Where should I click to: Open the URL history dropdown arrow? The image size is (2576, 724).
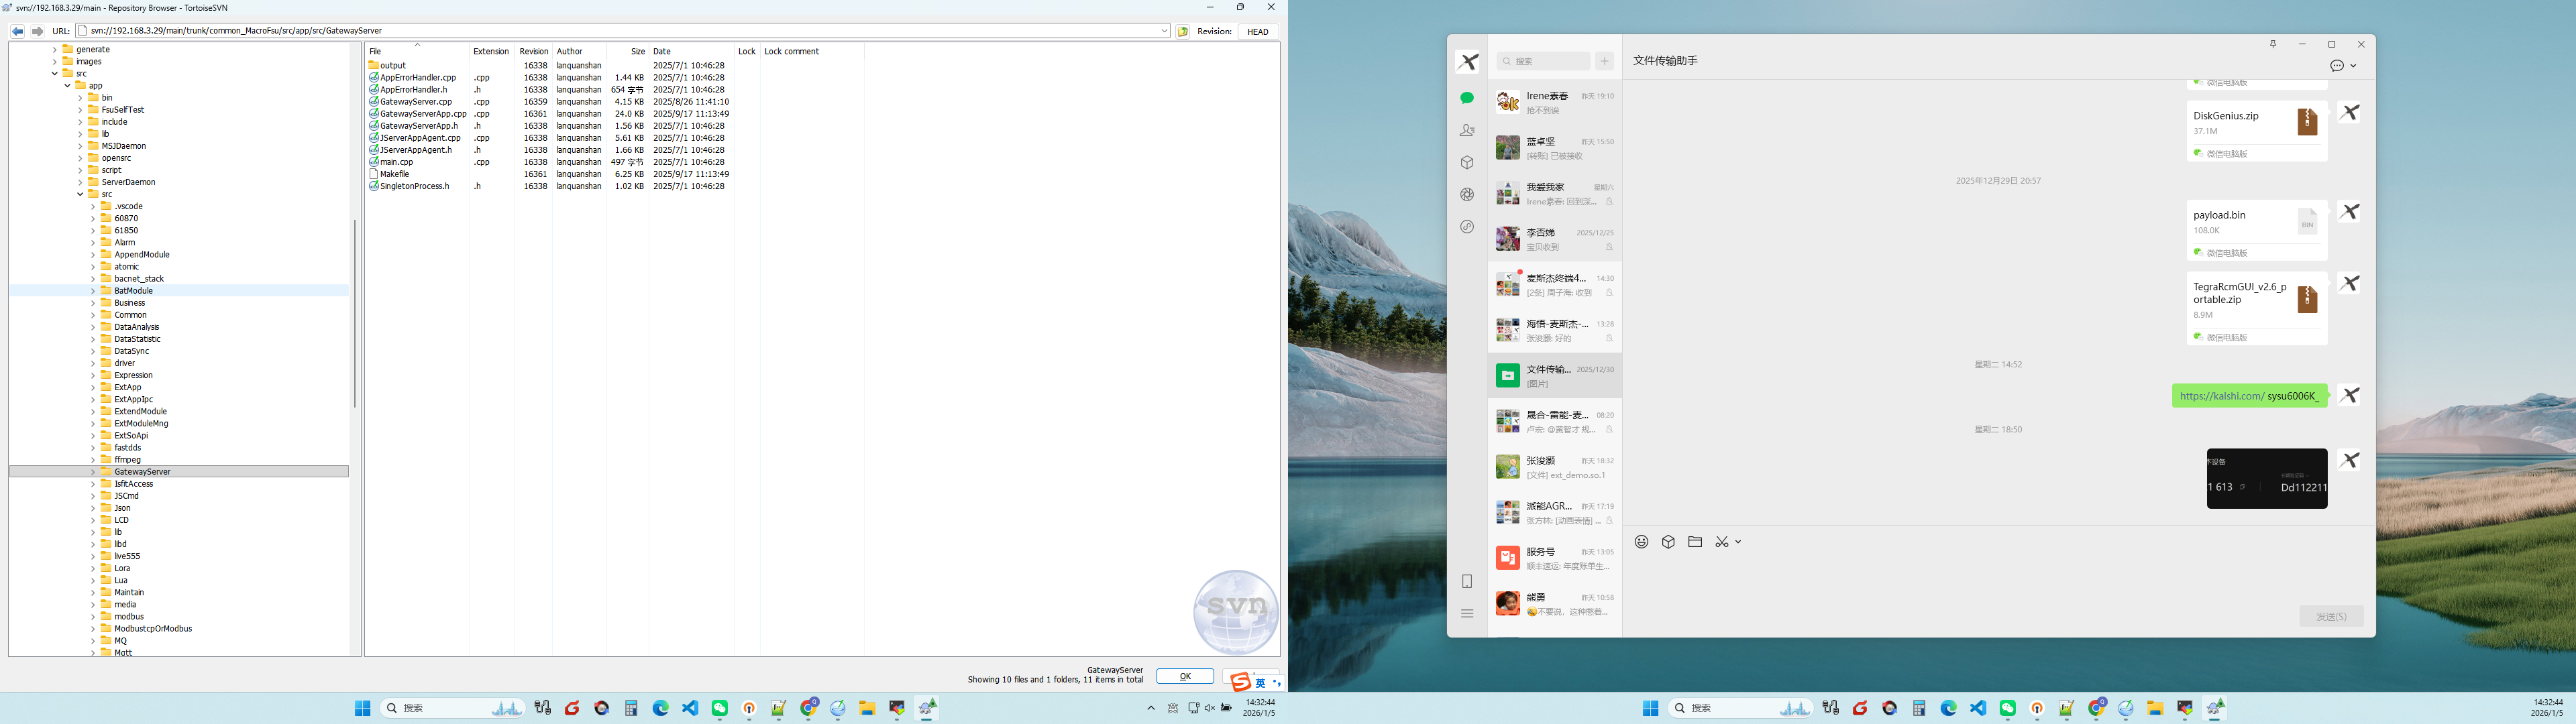point(1164,31)
